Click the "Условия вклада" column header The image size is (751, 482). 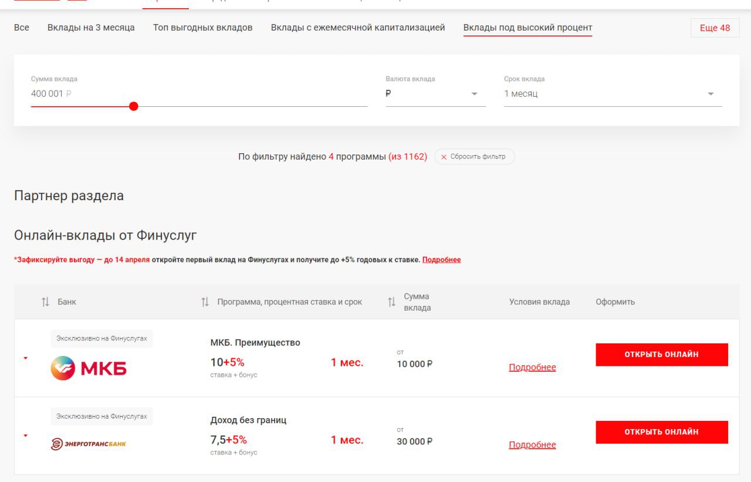coord(539,302)
